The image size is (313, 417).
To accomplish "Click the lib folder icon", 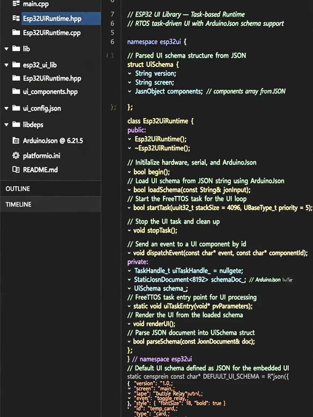I will 16,49.
